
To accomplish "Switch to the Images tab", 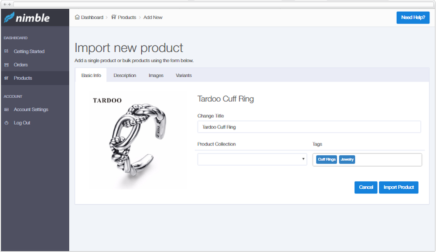I will point(156,75).
